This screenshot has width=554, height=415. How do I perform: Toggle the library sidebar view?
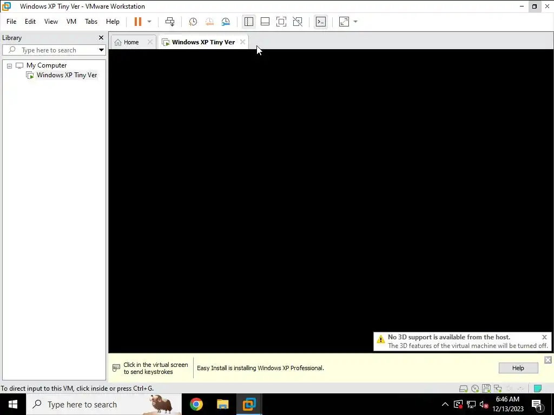coord(249,22)
